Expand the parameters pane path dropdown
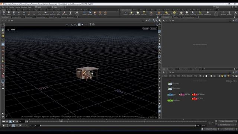Image resolution: width=238 pixels, height=134 pixels. tap(230, 20)
